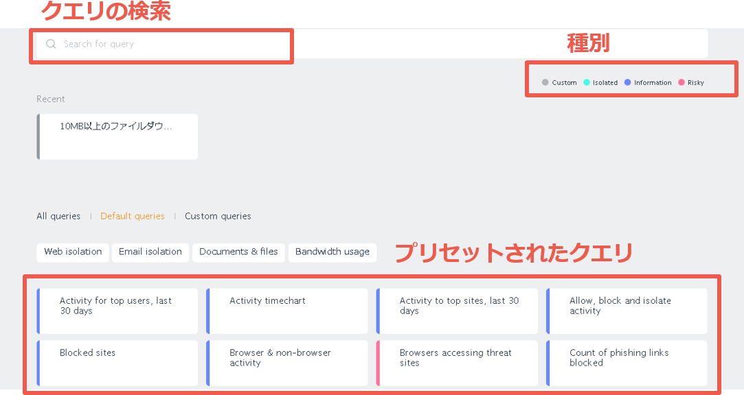Click the grey Custom legend dot
Viewport: 744px width, 395px height.
tap(545, 82)
